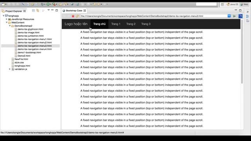Click the 'Logo hoặc tên' navbar brand
This screenshot has height=141, width=251.
coord(76,24)
